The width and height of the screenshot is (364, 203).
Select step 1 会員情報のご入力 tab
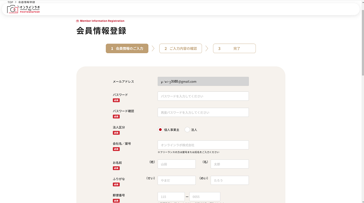click(127, 49)
